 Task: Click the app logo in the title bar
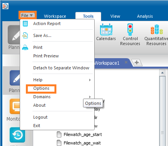point(5,6)
